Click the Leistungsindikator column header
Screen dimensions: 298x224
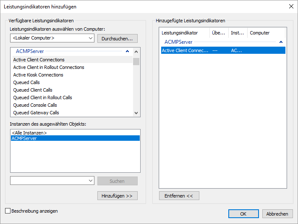(x=180, y=33)
